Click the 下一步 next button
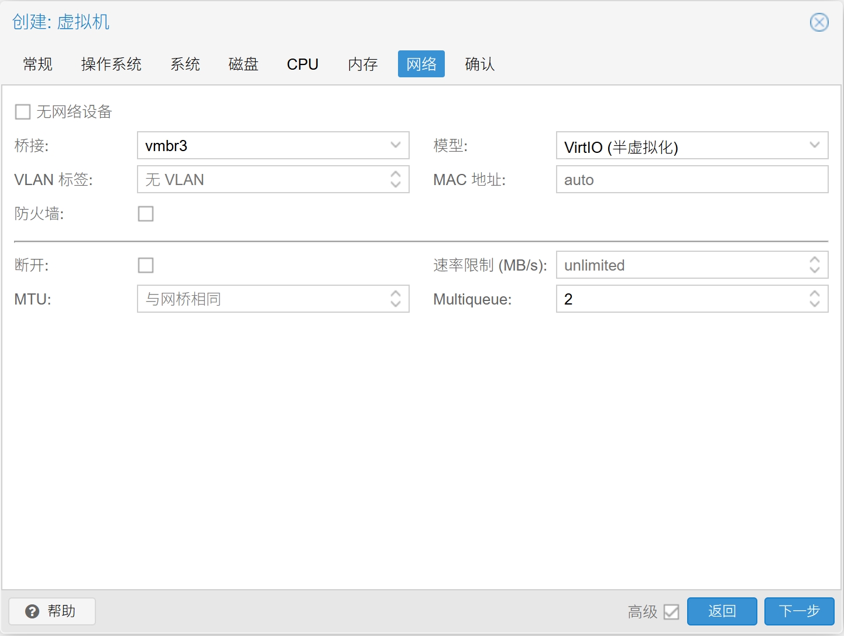 pyautogui.click(x=799, y=611)
